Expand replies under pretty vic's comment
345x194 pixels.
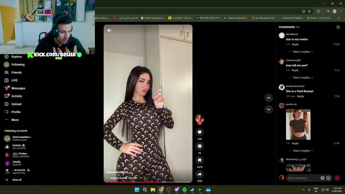coord(303,151)
